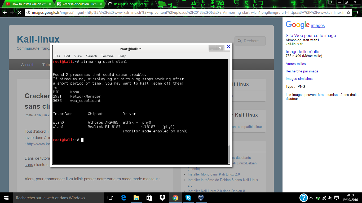This screenshot has height=203, width=362.
Task: Click the battery status tray icon
Action: coord(317,198)
